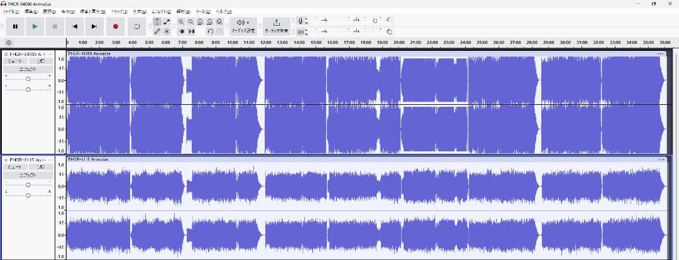Silence audio selection icon
The width and height of the screenshot is (679, 260).
(x=190, y=31)
